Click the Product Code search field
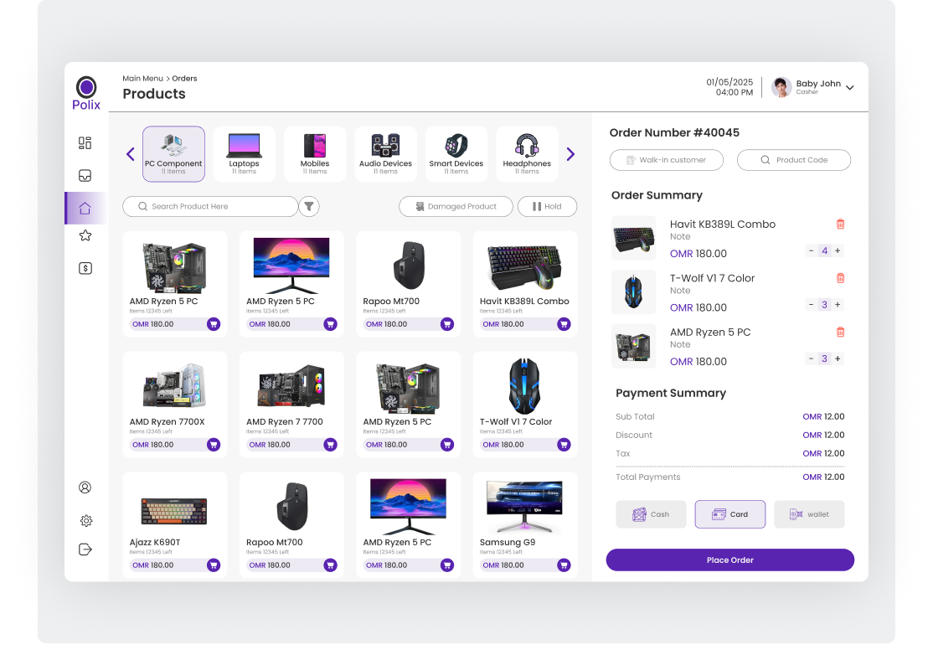This screenshot has width=933, height=650. 794,160
